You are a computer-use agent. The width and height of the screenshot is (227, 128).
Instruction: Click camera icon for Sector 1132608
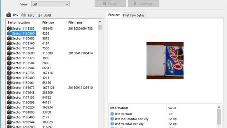click(x=9, y=53)
